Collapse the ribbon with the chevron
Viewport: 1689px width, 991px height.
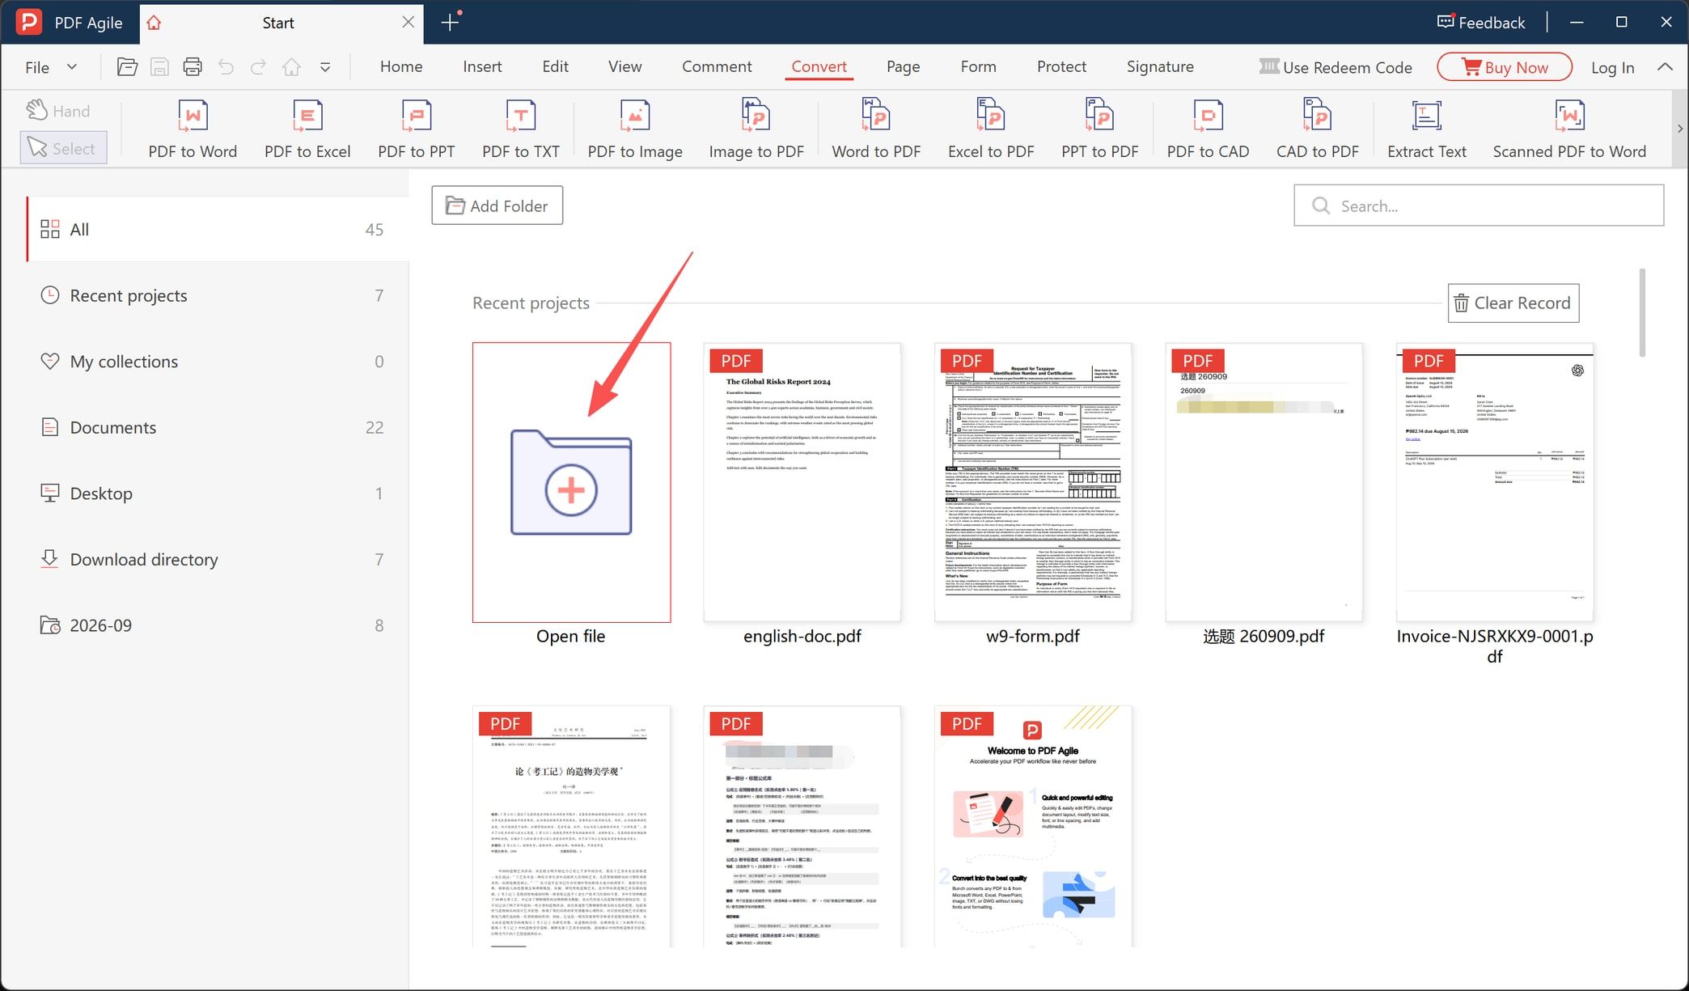coord(1665,67)
